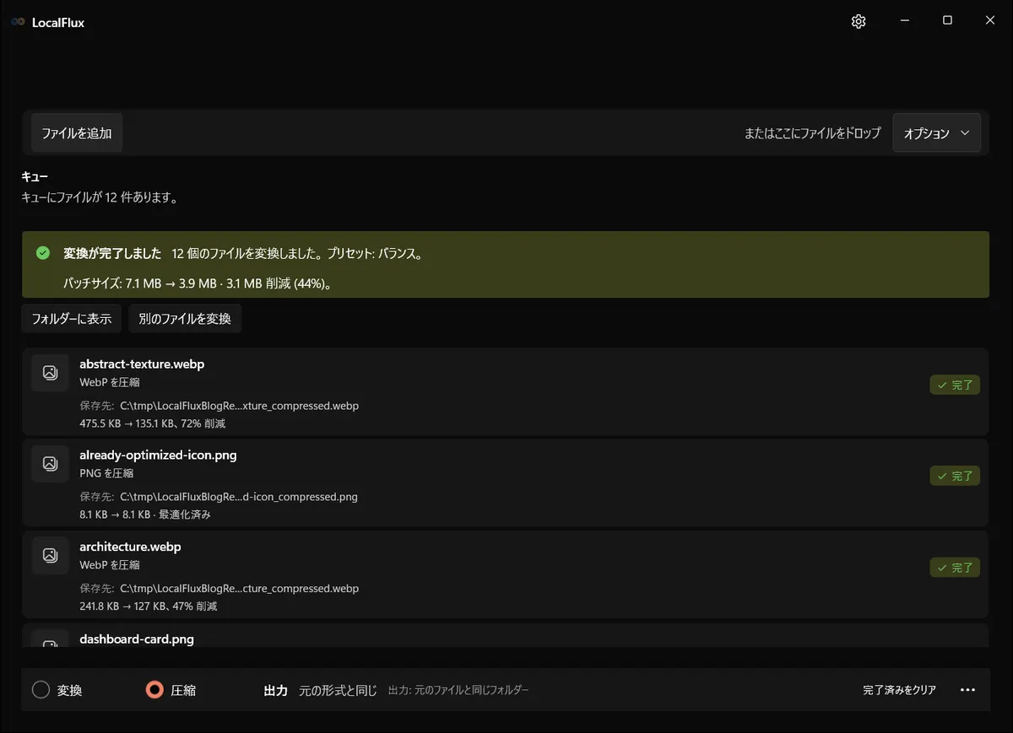
Task: Click the 出力: 元のファイルと同じフォルダー text
Action: pos(458,690)
